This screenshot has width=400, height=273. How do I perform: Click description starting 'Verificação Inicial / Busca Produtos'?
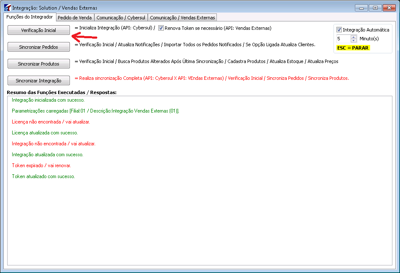click(206, 61)
